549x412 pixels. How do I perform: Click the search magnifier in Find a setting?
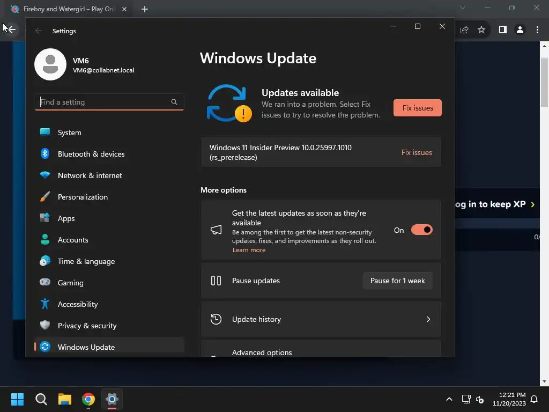(x=174, y=102)
